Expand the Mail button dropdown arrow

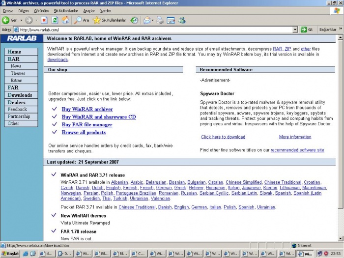click(x=153, y=20)
